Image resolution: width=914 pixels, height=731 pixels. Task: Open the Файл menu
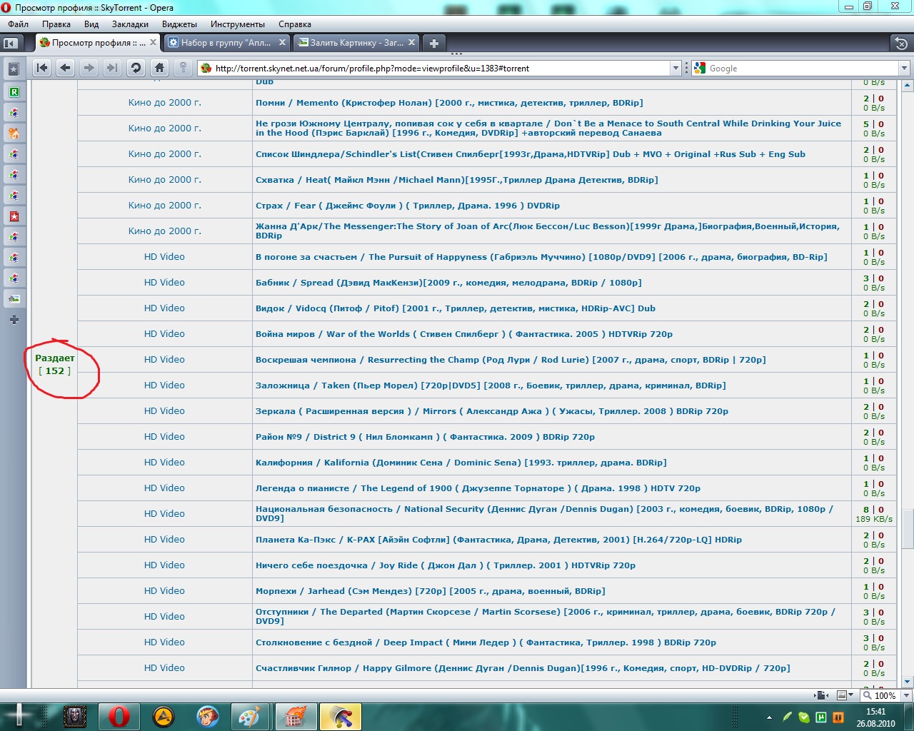pyautogui.click(x=18, y=24)
